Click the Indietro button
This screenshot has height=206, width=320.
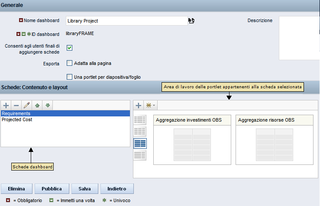click(117, 189)
